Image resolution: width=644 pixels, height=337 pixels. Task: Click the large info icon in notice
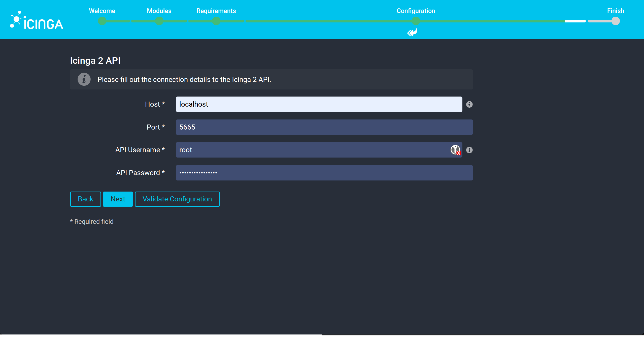(x=84, y=79)
